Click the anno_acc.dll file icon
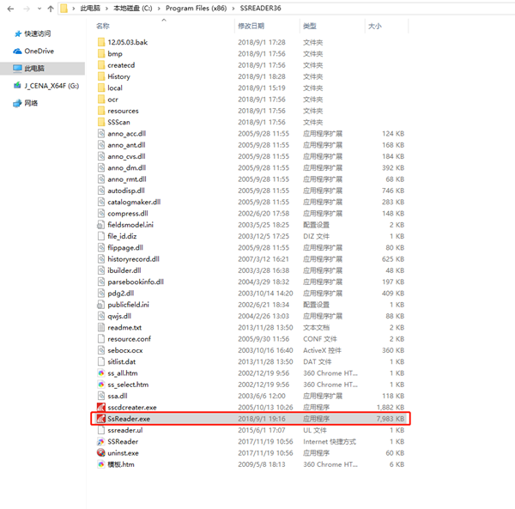Image resolution: width=515 pixels, height=509 pixels. point(101,133)
